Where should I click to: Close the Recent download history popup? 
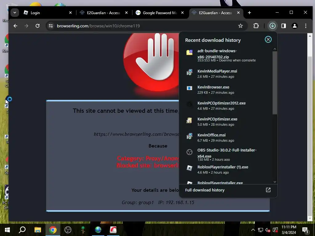click(268, 39)
